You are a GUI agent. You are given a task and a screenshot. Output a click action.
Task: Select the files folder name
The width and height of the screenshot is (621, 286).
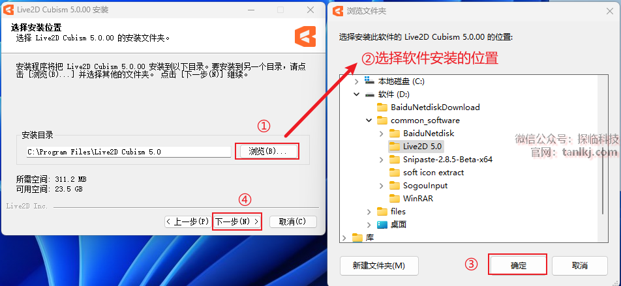398,212
